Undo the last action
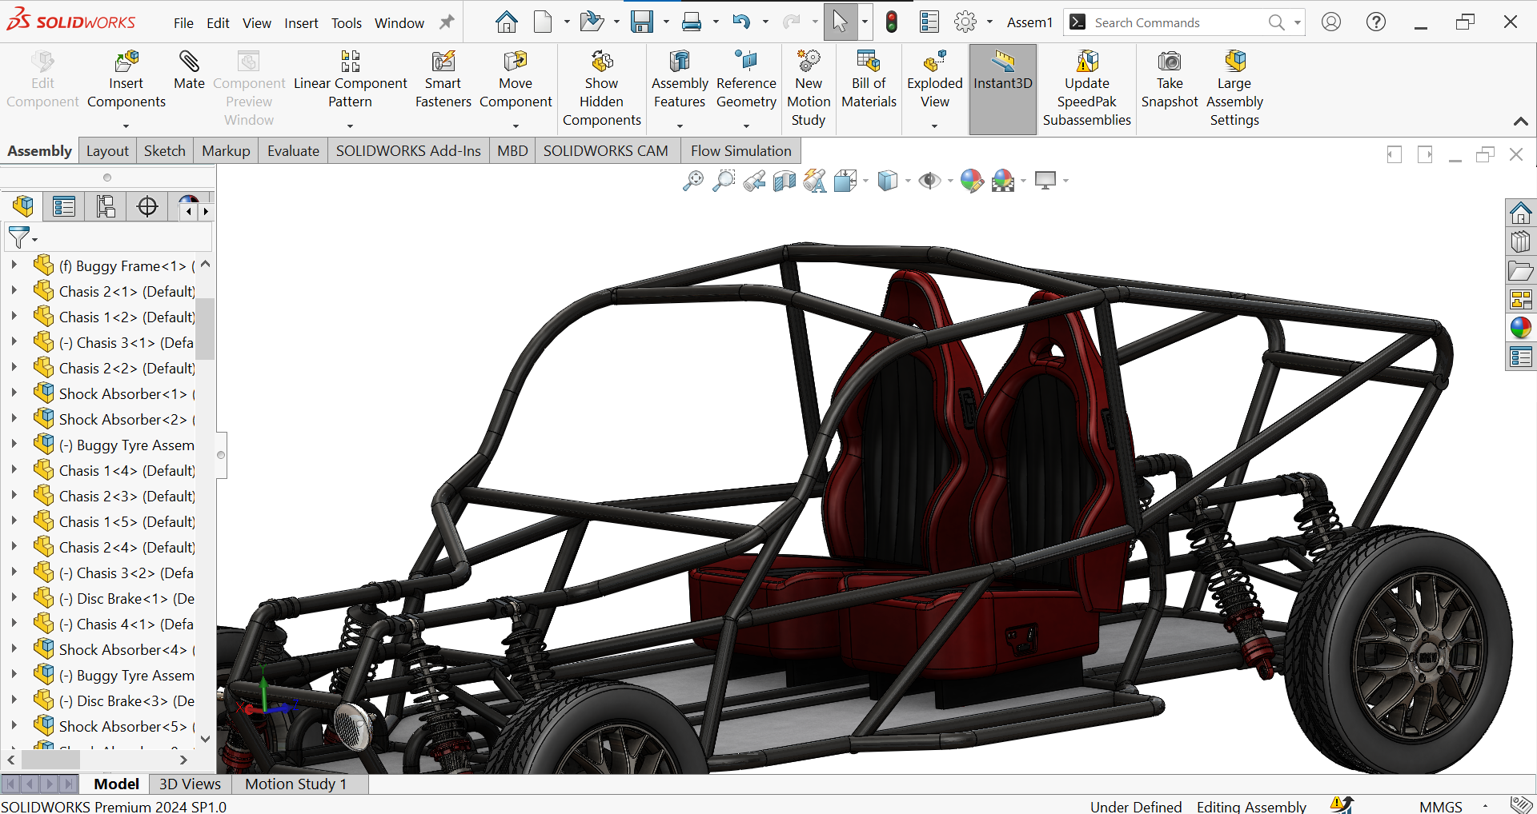 click(x=741, y=22)
